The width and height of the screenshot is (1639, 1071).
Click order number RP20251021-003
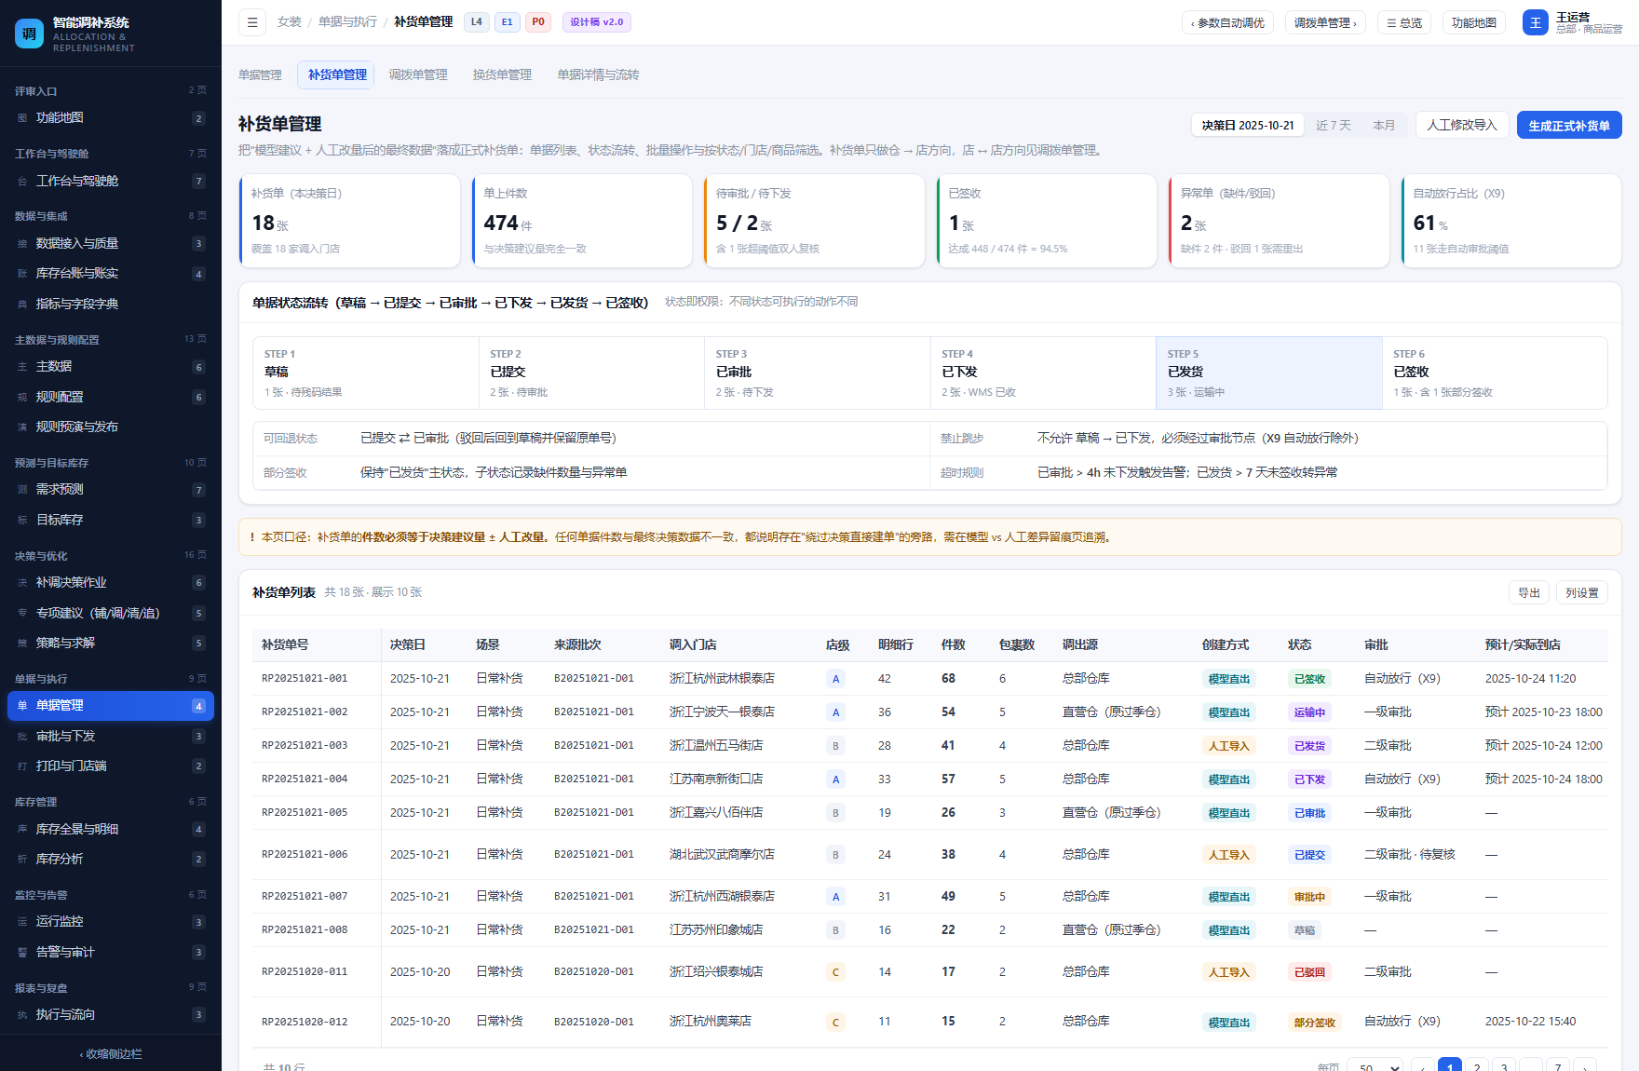pos(305,746)
